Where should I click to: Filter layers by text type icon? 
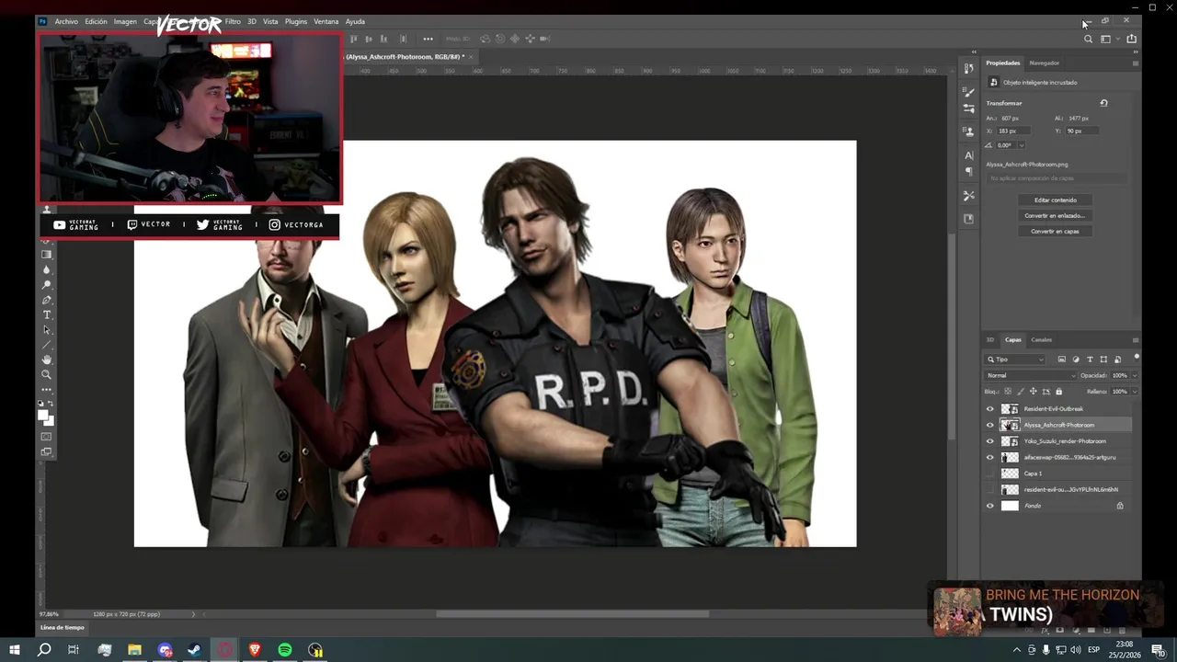tap(1090, 360)
